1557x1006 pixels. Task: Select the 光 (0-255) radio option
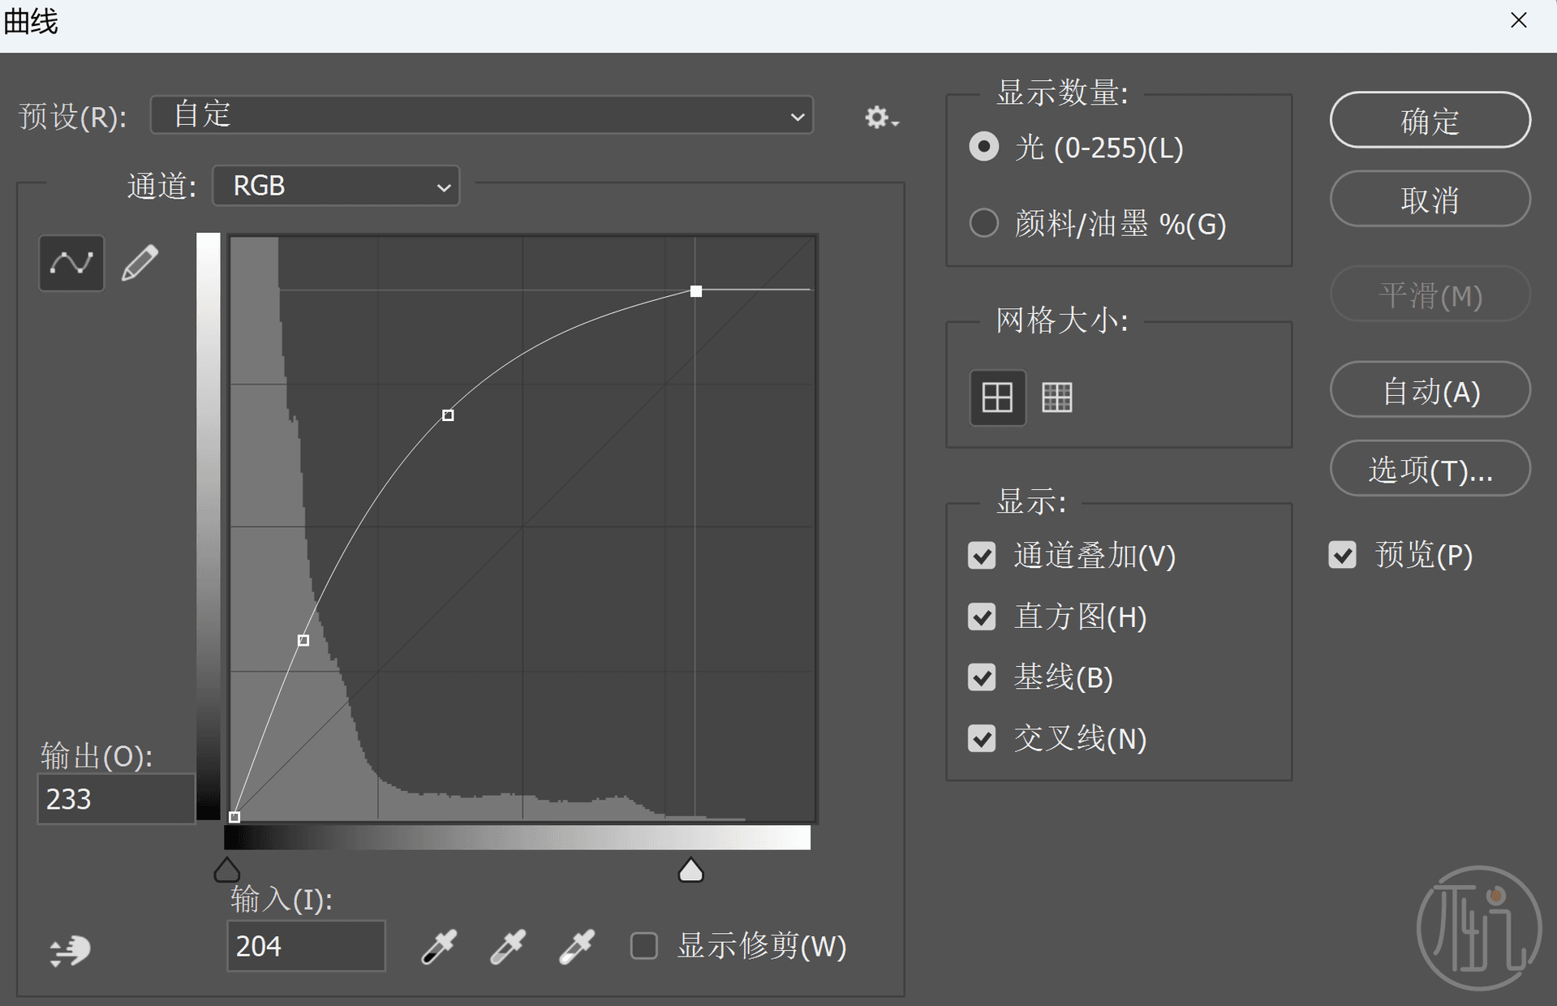tap(984, 147)
